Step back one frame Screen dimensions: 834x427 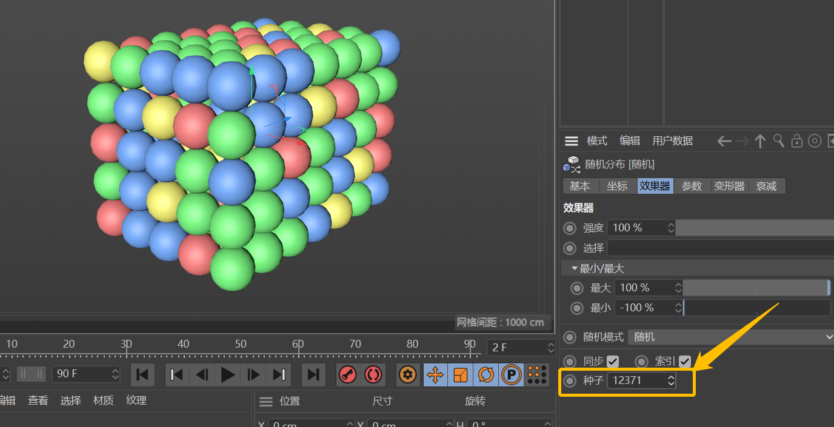click(202, 374)
